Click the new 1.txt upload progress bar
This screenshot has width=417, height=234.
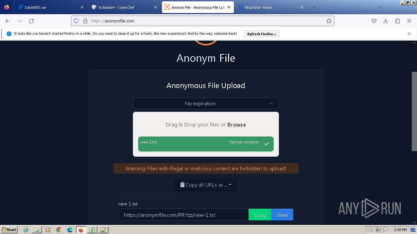pos(206,144)
